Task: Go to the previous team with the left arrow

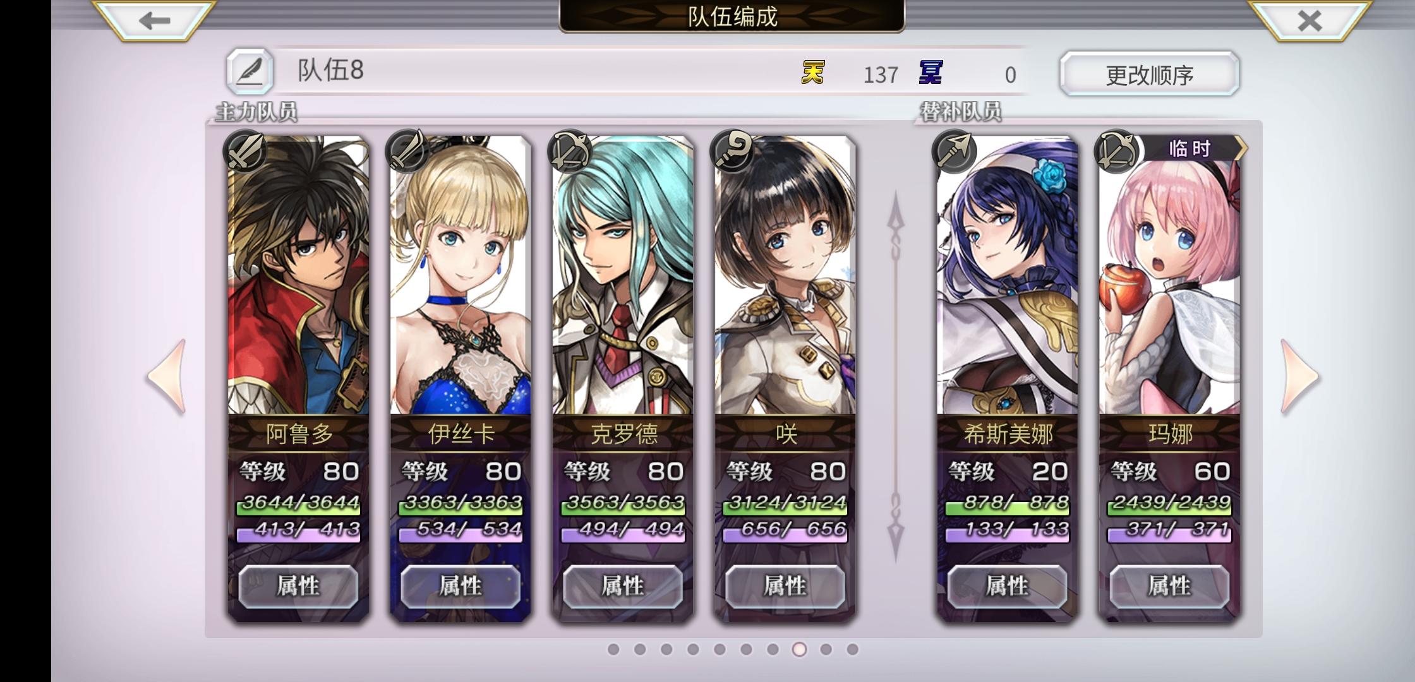Action: coord(167,377)
